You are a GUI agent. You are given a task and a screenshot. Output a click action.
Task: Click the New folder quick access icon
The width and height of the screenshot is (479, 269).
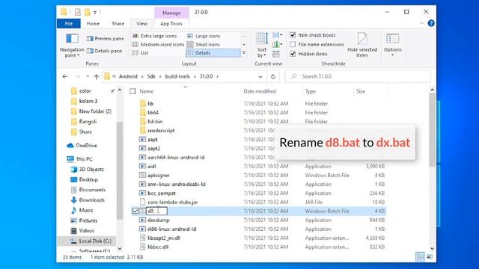(x=88, y=12)
